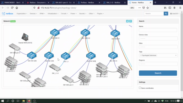Open the Sites dropdown field
This screenshot has width=183, height=103.
[x=158, y=47]
